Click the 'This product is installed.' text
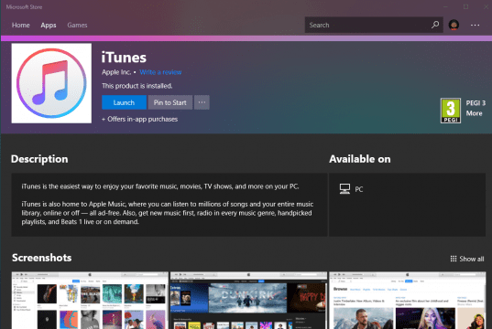The image size is (492, 329). click(x=137, y=86)
